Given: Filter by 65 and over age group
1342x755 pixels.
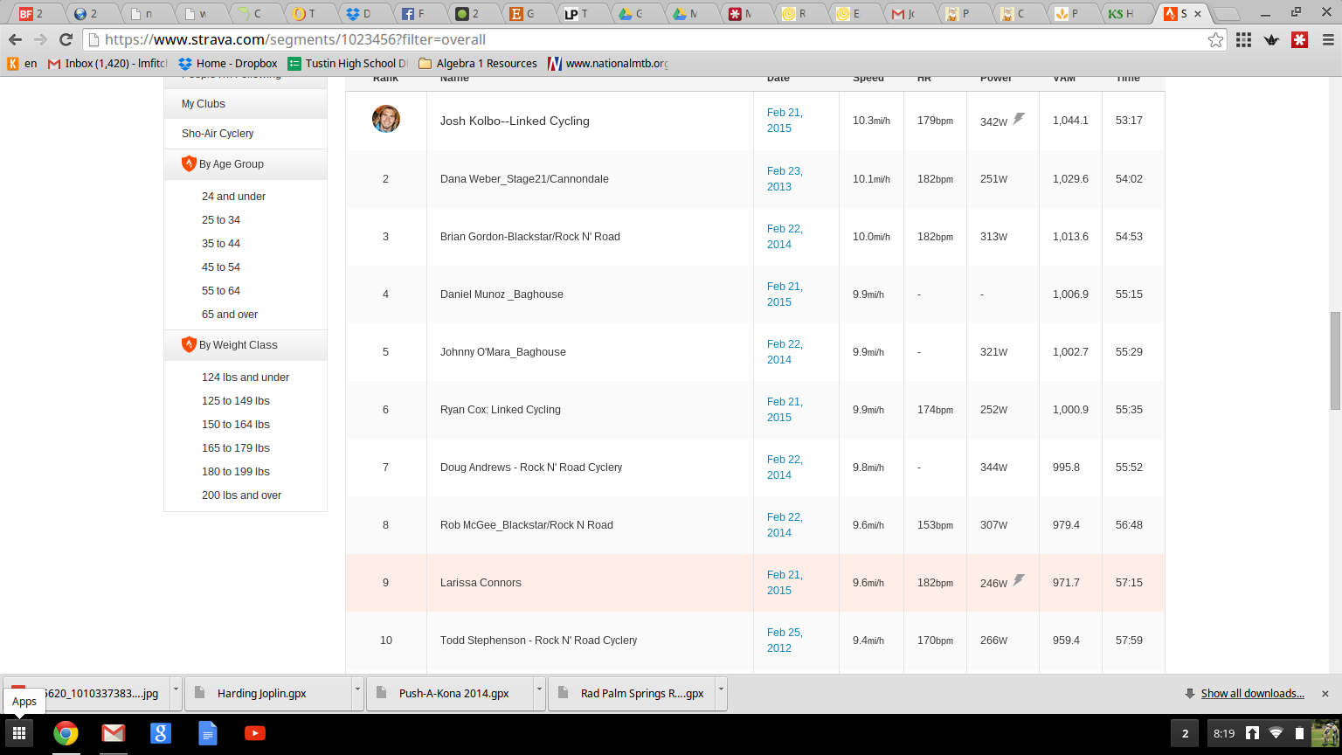Looking at the screenshot, I should 230,315.
